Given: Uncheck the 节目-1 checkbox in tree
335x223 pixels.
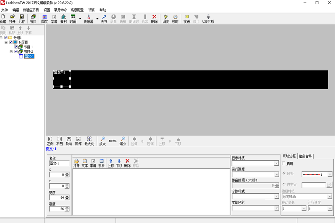Looking at the screenshot, I should click(x=16, y=47).
